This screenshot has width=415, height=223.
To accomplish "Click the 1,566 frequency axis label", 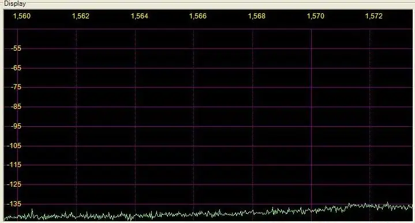I will click(198, 16).
